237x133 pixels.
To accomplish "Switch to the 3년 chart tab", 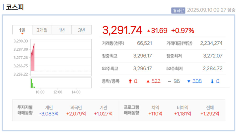I will point(82,30).
